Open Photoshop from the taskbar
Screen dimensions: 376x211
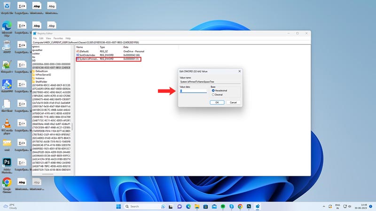(x=249, y=206)
